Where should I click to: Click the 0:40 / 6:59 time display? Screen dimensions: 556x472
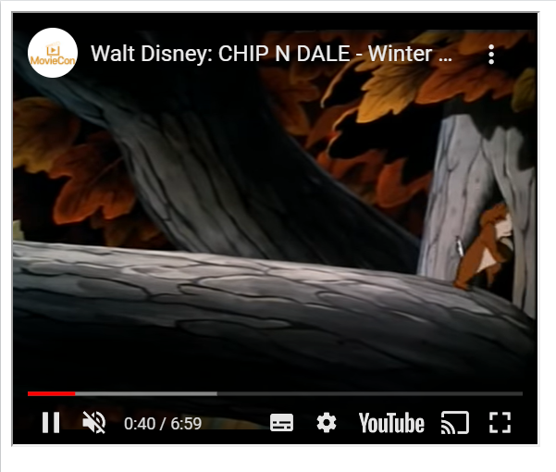tap(163, 424)
